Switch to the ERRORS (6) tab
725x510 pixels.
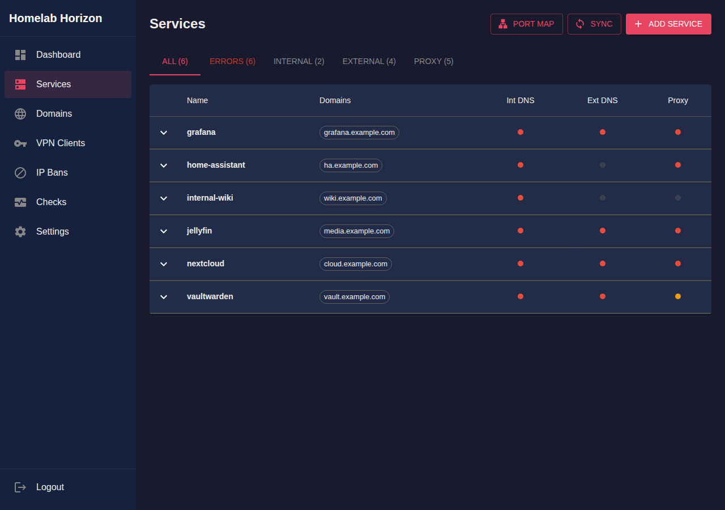[232, 61]
